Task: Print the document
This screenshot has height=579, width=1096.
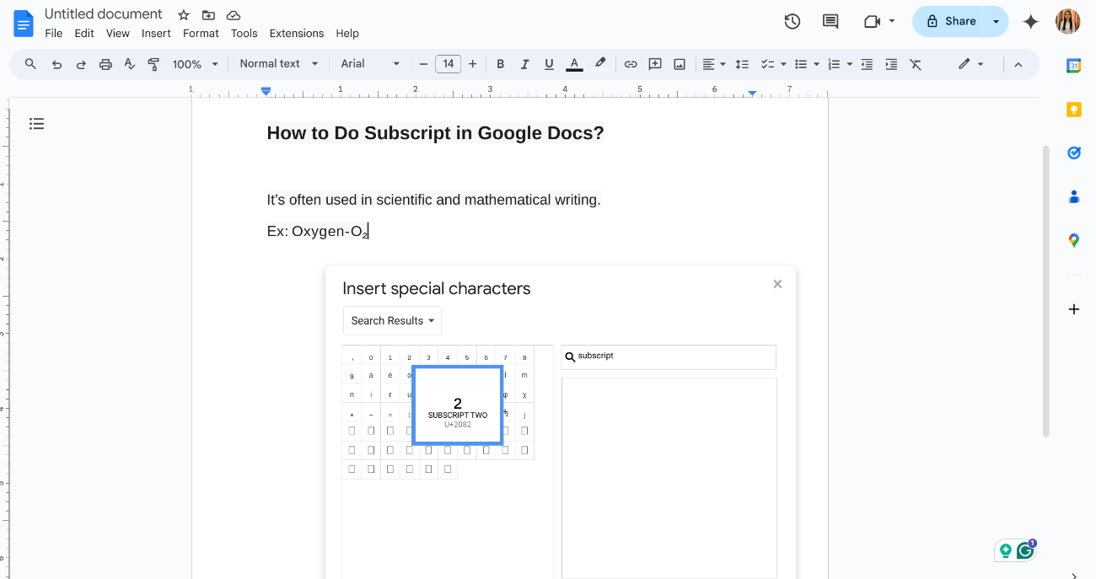Action: [x=105, y=63]
